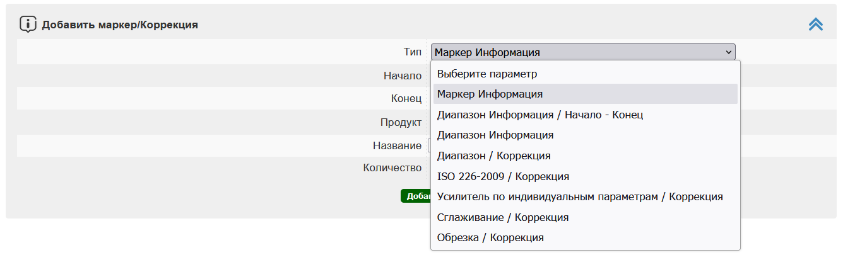
Task: Click the Добавить маркер/Коррекция panel title
Action: tap(120, 25)
